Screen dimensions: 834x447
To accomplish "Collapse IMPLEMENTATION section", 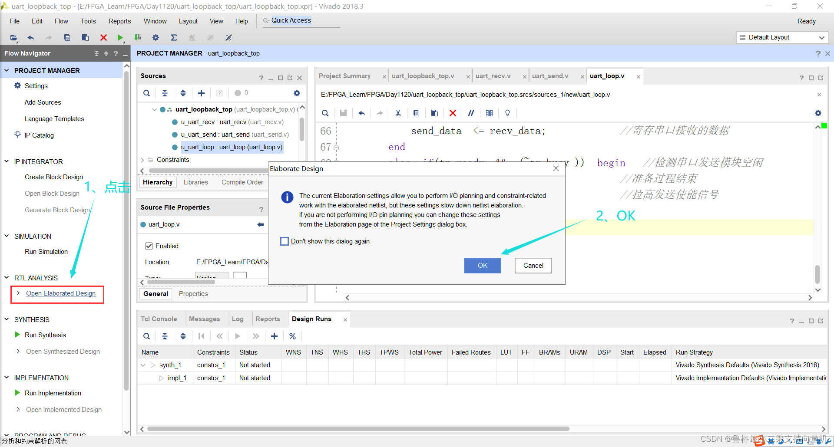I will [x=7, y=377].
